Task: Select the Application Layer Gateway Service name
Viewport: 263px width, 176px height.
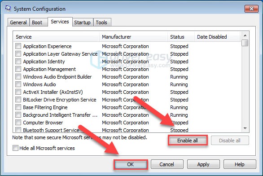Action: [60, 54]
